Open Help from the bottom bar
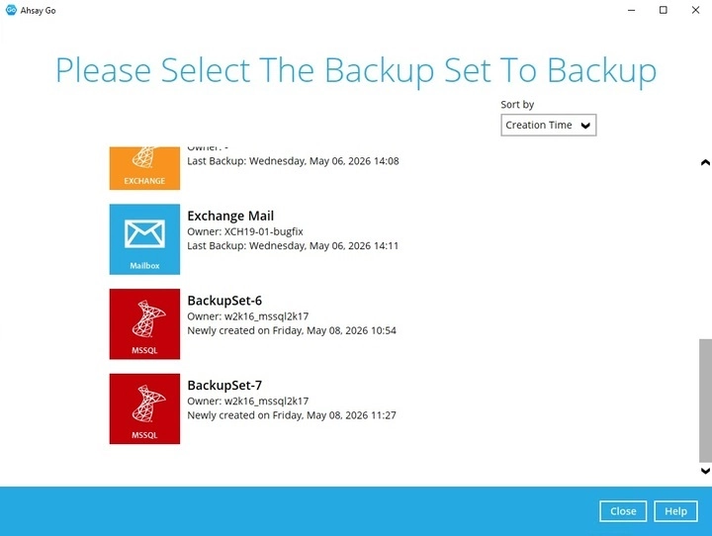The image size is (712, 536). pos(675,511)
